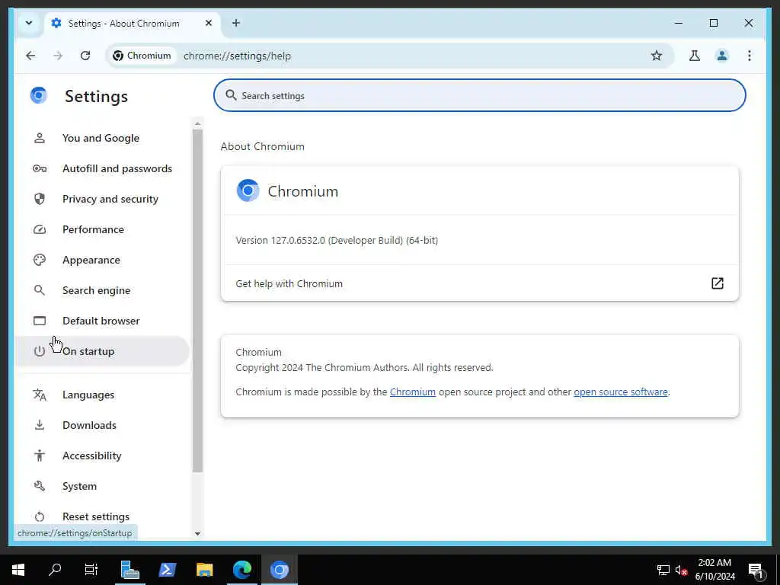Viewport: 780px width, 585px height.
Task: Open Windows taskbar search
Action: (55, 570)
